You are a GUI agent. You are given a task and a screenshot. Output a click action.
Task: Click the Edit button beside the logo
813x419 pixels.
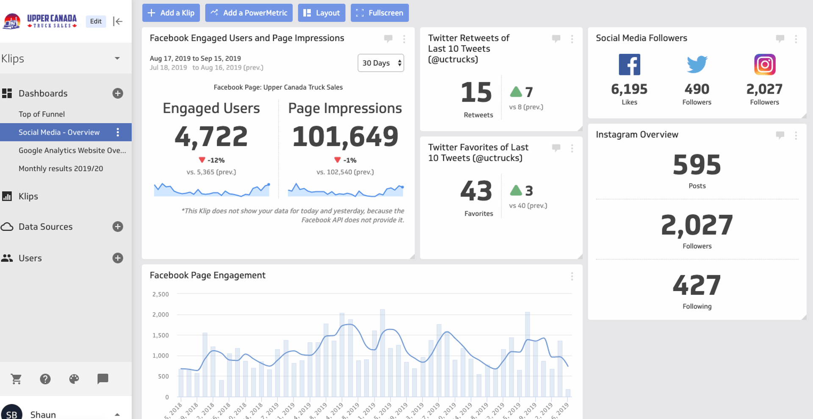[96, 21]
